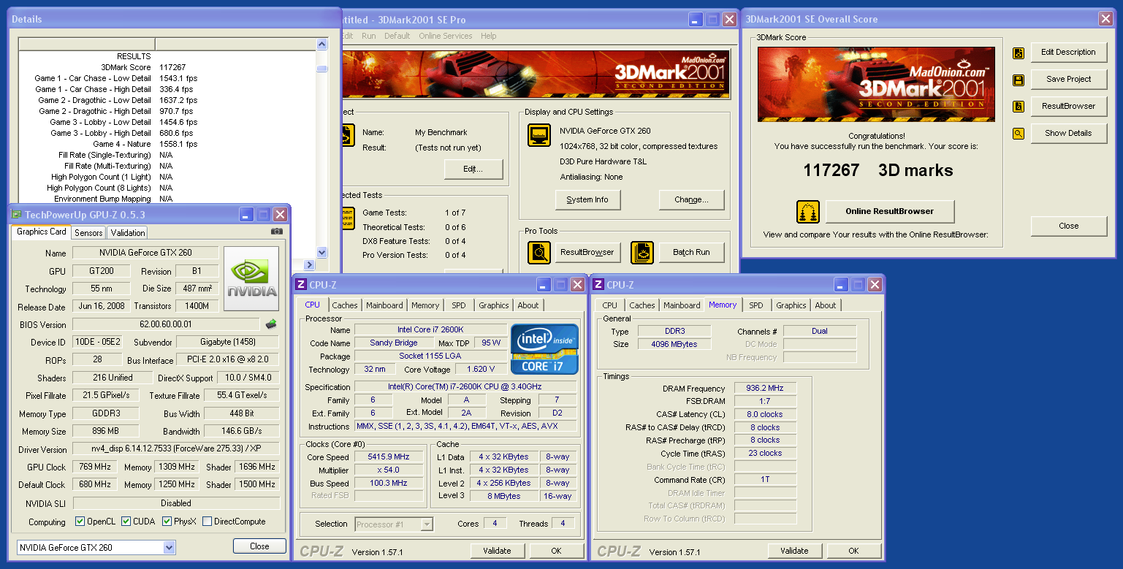1123x569 pixels.
Task: Click the 3DMark2001 banner in Overall Score window
Action: tap(876, 84)
